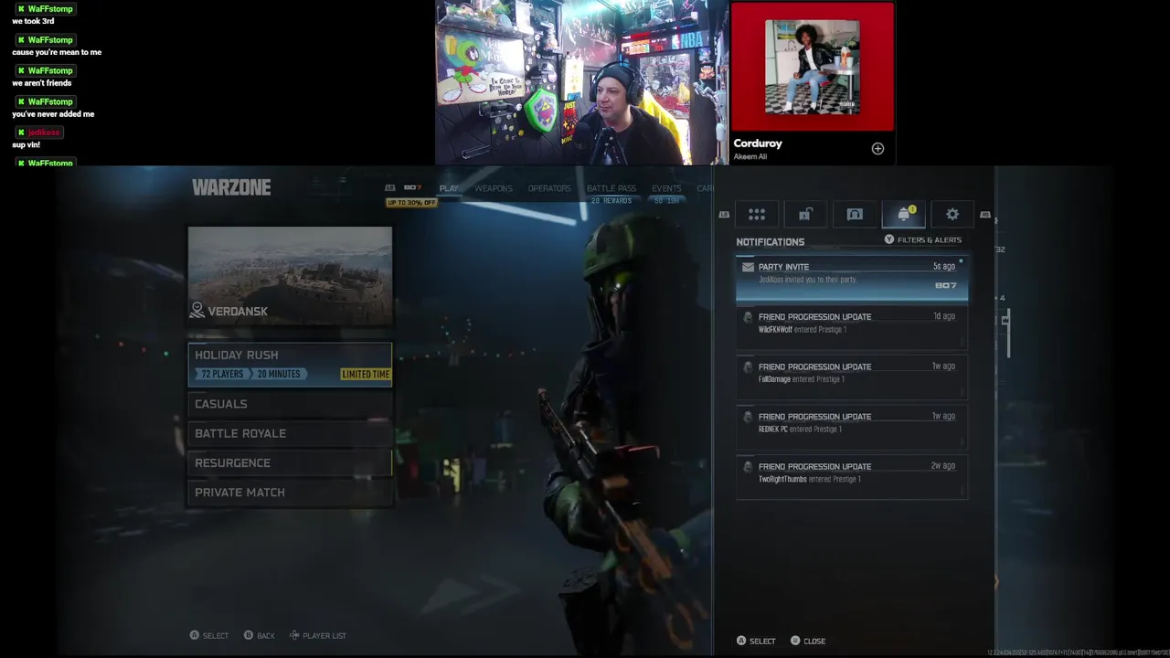The height and width of the screenshot is (658, 1170).
Task: Open FallDamage Prestige 1 notification
Action: click(852, 378)
